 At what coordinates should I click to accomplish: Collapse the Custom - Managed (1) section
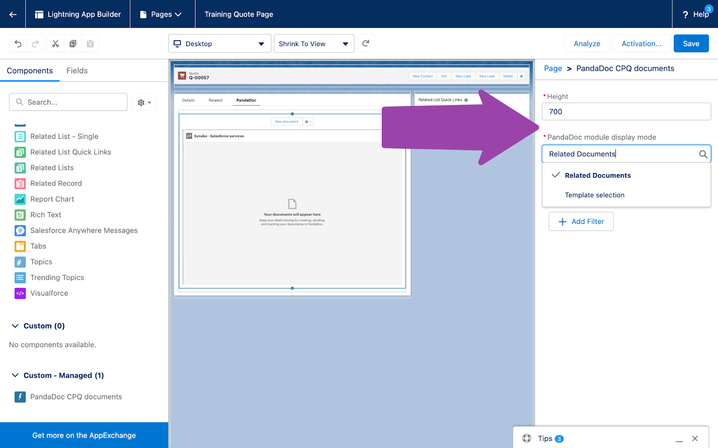point(15,375)
